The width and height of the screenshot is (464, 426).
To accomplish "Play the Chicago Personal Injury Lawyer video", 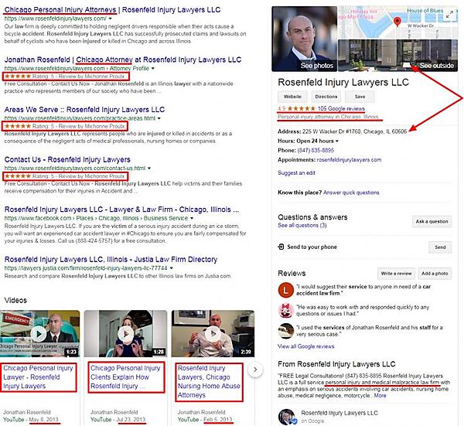I will click(x=39, y=334).
